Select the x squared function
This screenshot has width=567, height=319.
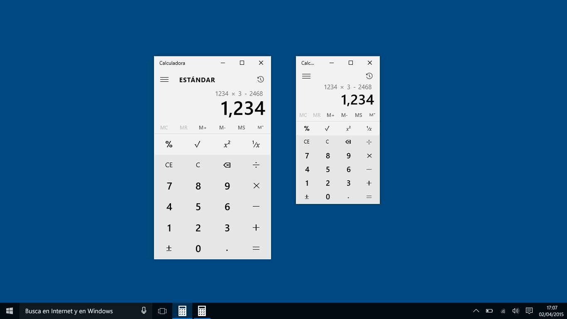(227, 144)
